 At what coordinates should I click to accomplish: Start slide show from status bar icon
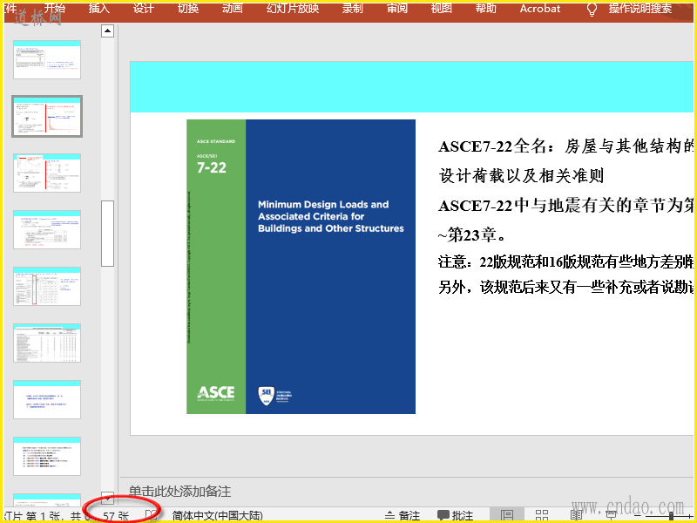click(612, 515)
